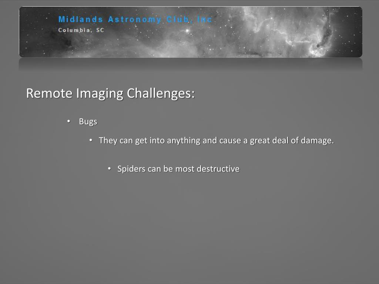379x284 pixels.
Task: Select the Remote Imaging Challenges heading
Action: click(110, 94)
